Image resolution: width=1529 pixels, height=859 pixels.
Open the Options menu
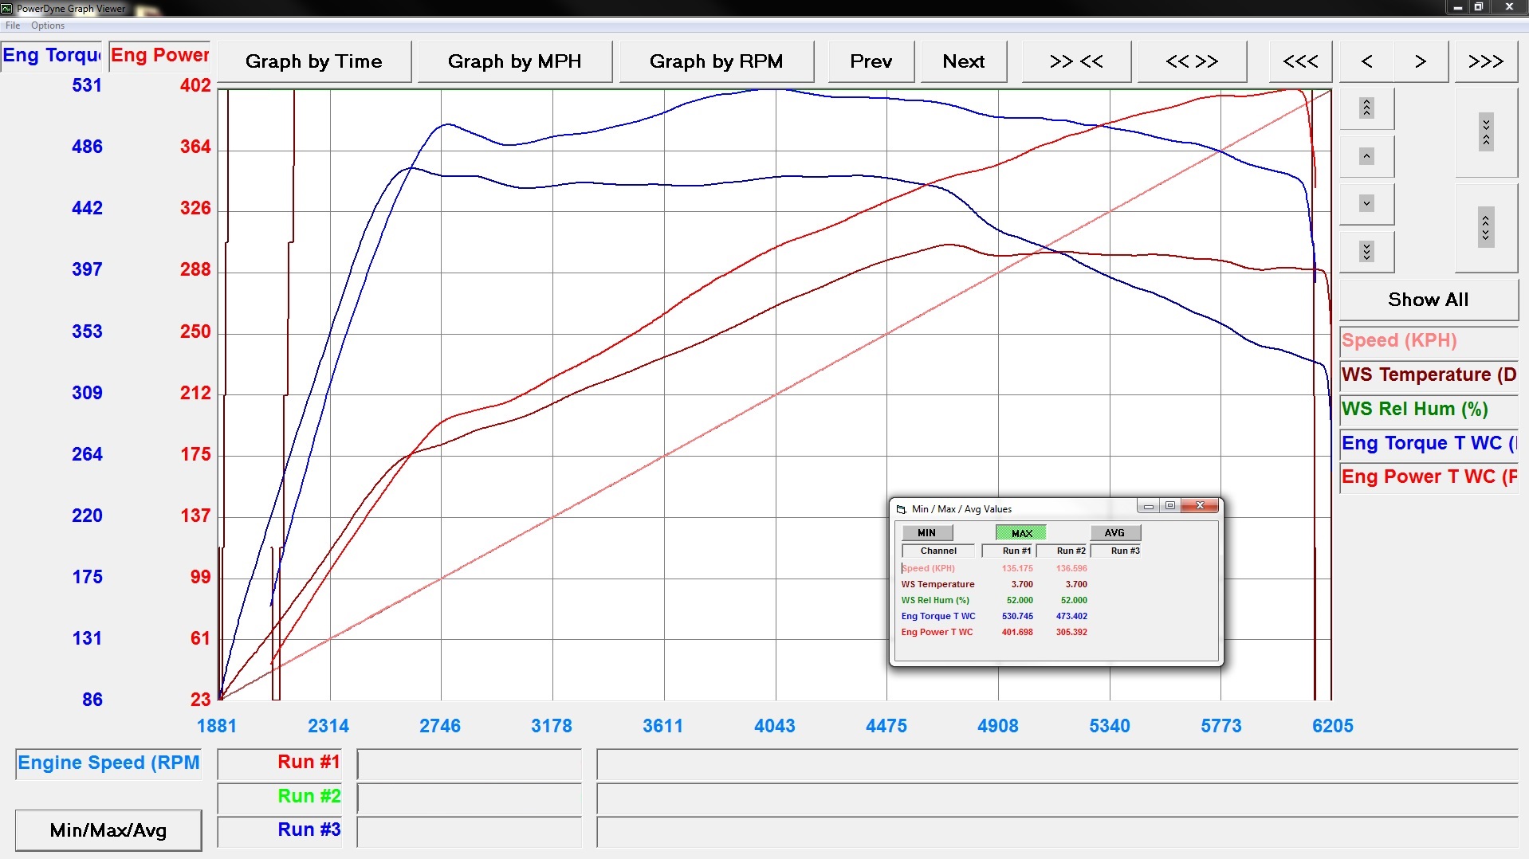pyautogui.click(x=48, y=25)
